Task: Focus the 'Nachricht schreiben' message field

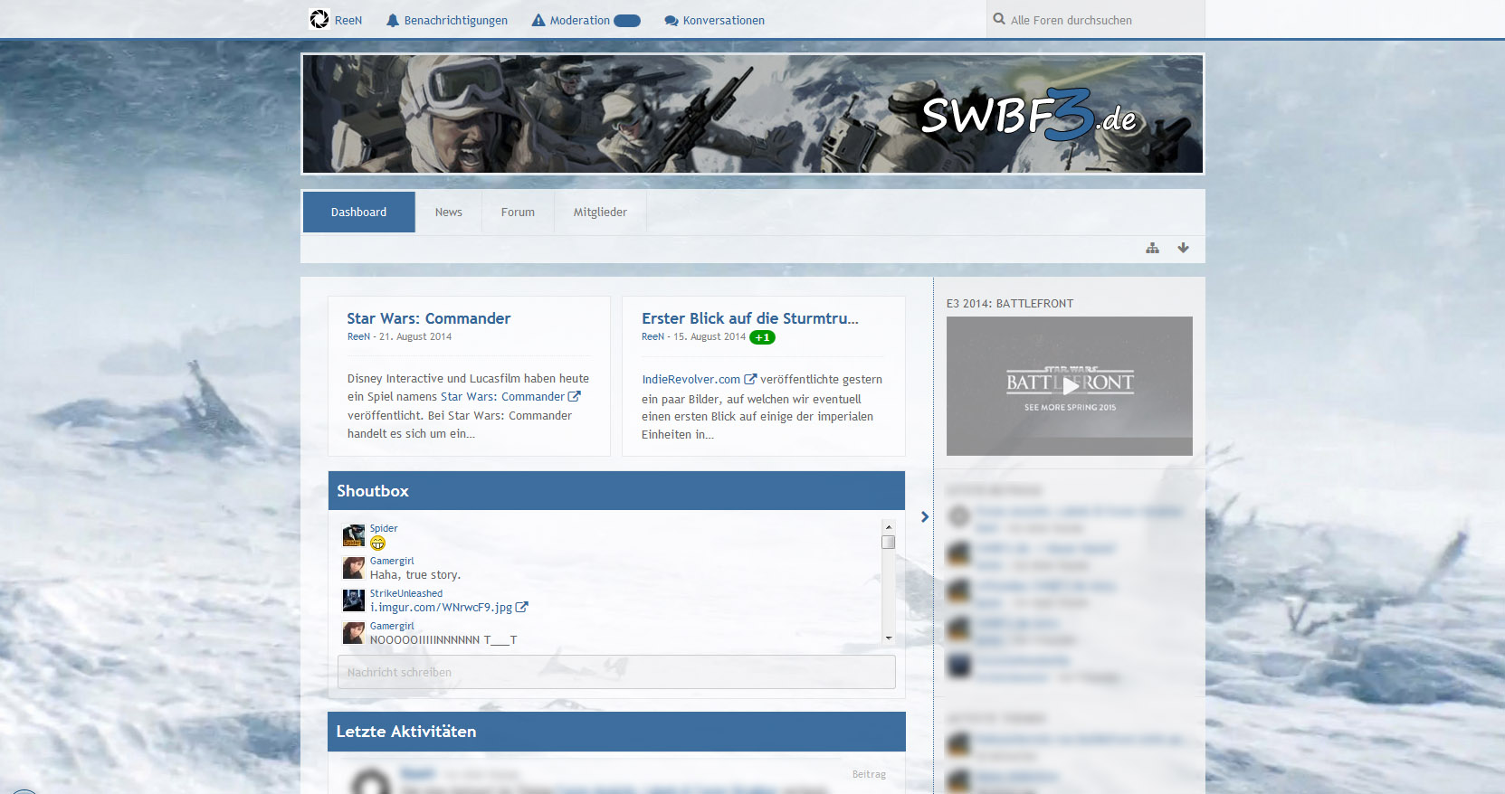Action: 616,672
